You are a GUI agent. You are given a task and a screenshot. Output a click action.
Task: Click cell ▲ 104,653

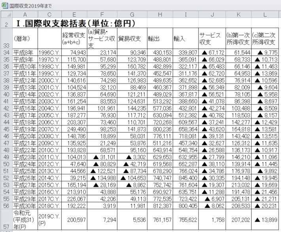132,178
